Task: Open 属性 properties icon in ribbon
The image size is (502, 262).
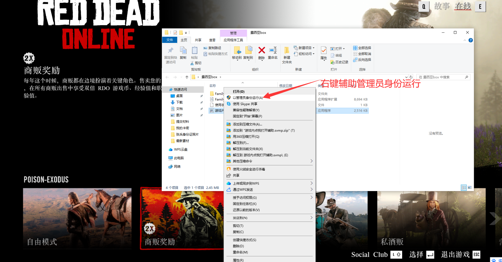Action: [x=324, y=52]
